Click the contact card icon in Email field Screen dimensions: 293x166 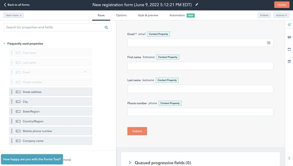(269, 43)
